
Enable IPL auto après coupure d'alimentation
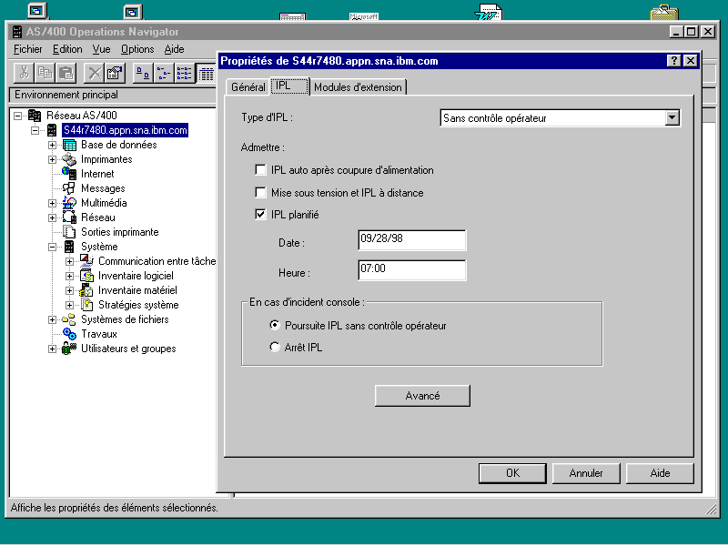click(262, 170)
